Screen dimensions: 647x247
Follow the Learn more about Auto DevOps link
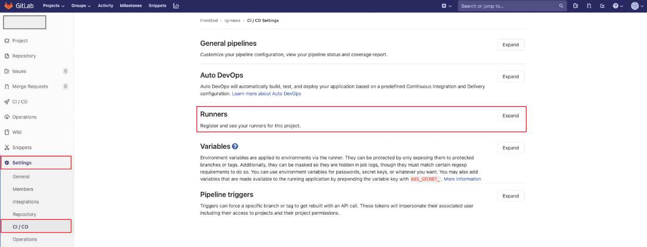(x=266, y=94)
